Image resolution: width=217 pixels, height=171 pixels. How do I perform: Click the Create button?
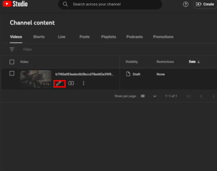205,4
